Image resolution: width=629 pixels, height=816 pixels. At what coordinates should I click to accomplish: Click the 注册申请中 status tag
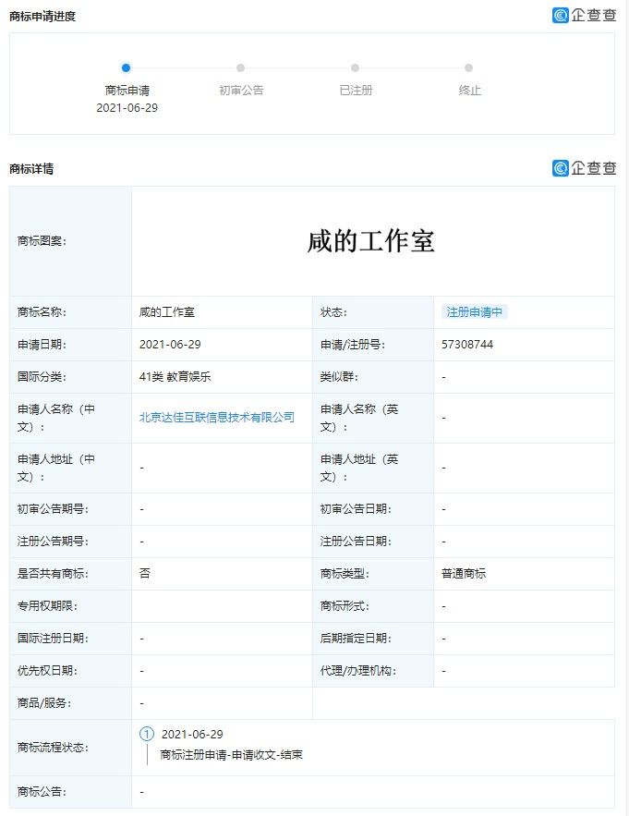475,311
